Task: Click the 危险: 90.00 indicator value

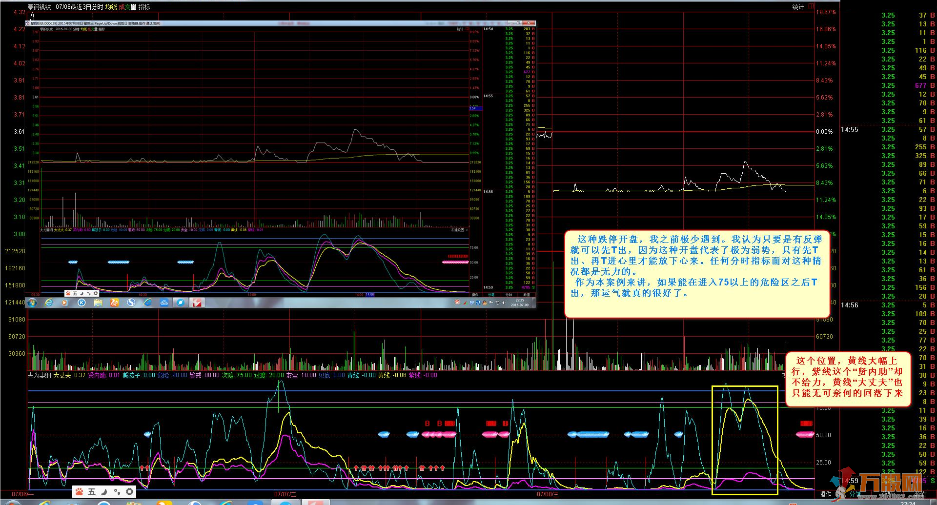Action: point(172,375)
